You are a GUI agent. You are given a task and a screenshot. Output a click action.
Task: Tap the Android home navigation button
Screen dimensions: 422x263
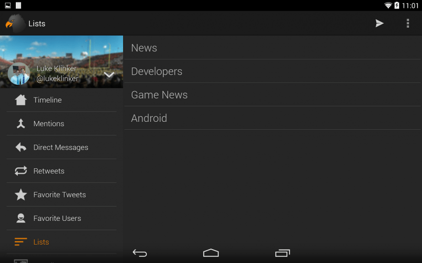click(211, 253)
